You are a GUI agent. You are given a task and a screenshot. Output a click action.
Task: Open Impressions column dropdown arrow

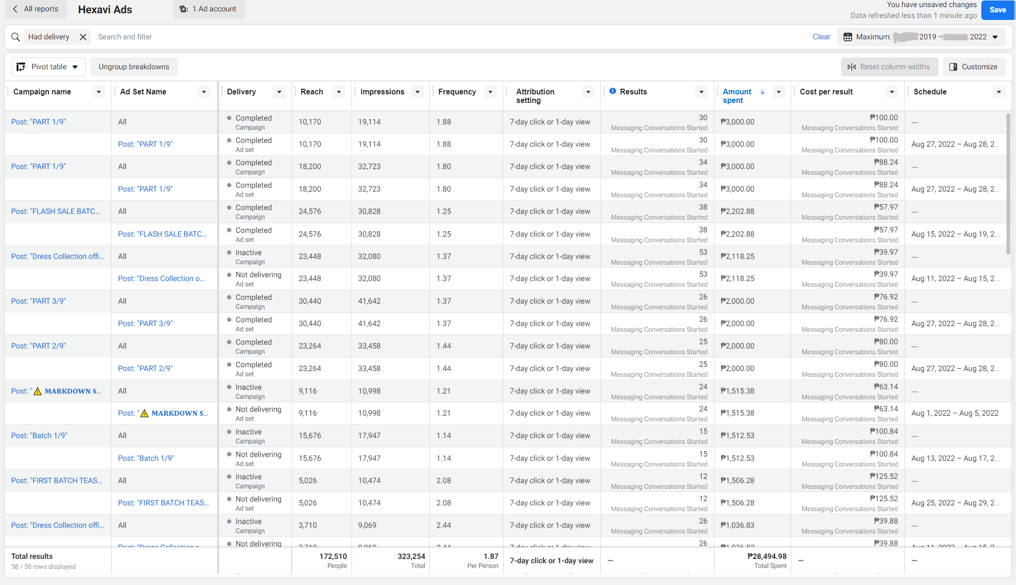(418, 92)
